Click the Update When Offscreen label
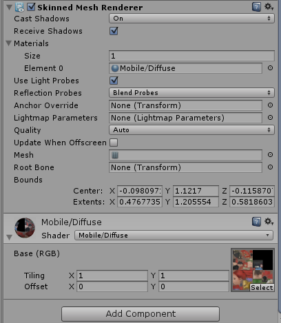 [x=60, y=143]
